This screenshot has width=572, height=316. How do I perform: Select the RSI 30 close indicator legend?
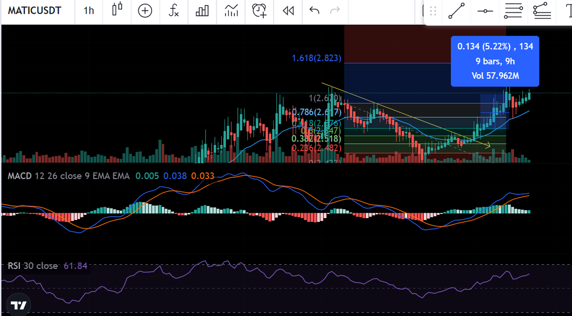[x=33, y=266]
